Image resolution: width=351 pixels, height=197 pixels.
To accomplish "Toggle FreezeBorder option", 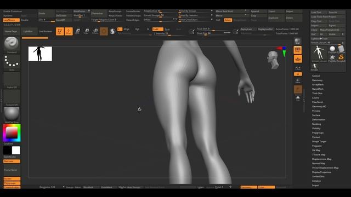I will tap(133, 11).
